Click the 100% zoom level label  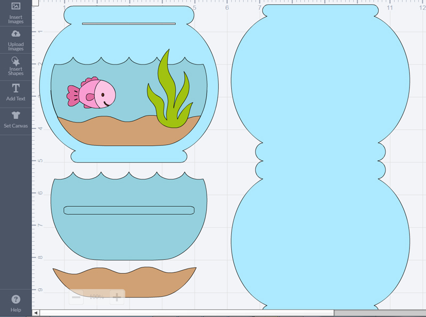click(x=96, y=297)
